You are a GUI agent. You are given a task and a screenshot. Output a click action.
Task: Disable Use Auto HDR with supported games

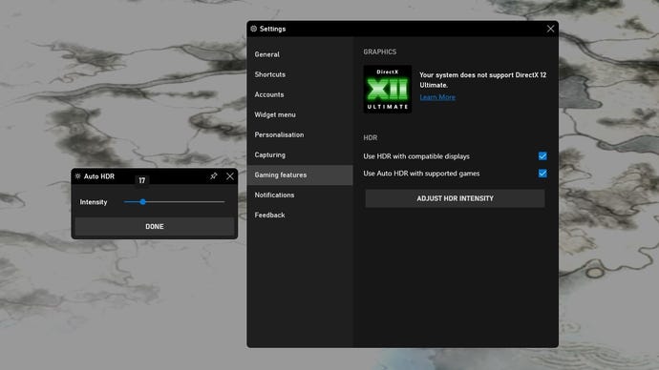click(x=542, y=174)
